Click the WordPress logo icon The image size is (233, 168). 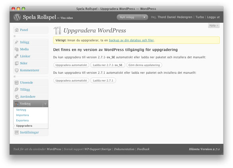coord(17,17)
